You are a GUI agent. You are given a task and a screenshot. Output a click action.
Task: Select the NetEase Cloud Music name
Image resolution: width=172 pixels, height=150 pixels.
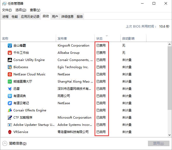29,74
